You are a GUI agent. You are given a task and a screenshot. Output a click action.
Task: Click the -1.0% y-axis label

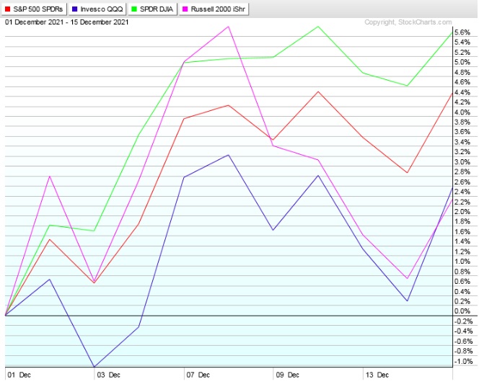[463, 362]
